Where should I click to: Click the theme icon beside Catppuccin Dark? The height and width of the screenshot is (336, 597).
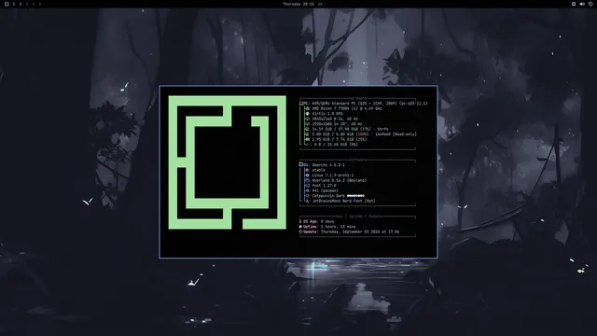tap(307, 196)
